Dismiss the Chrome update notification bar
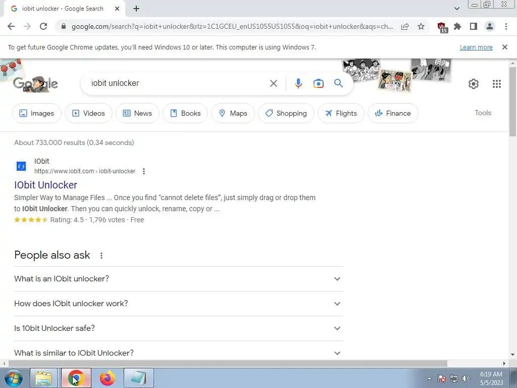Screen dimensions: 517x388 pos(504,47)
